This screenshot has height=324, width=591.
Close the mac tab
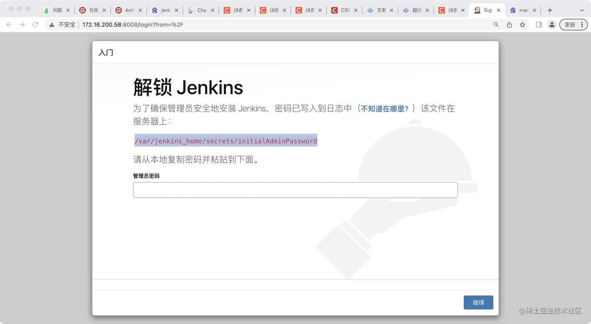pos(534,11)
